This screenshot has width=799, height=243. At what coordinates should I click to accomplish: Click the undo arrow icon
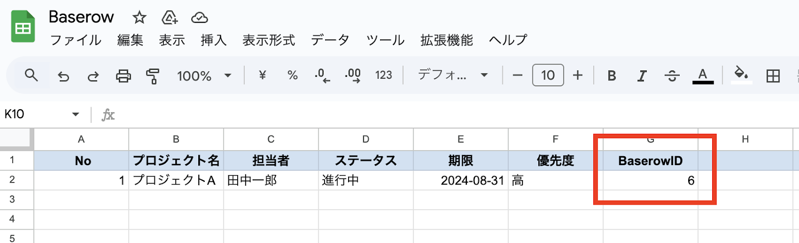pos(63,76)
